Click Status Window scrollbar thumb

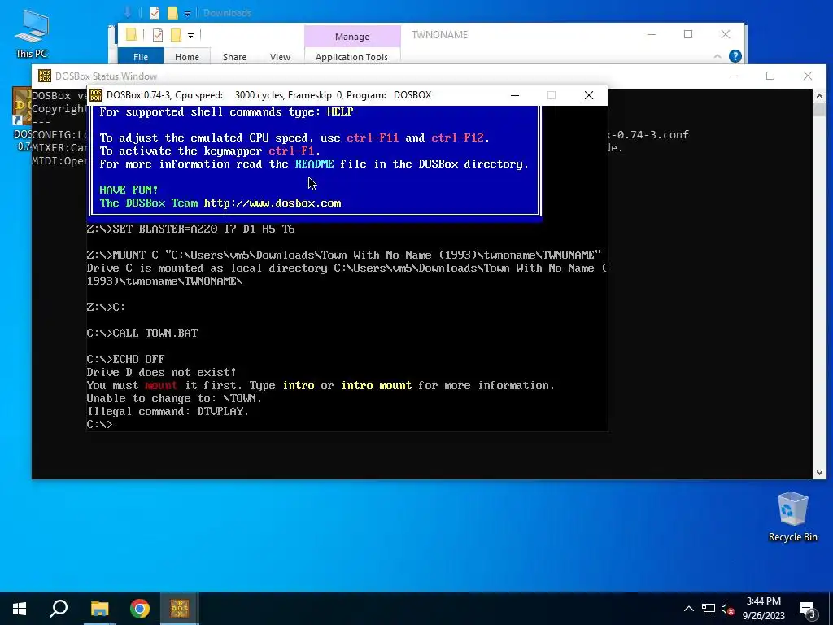coord(819,110)
